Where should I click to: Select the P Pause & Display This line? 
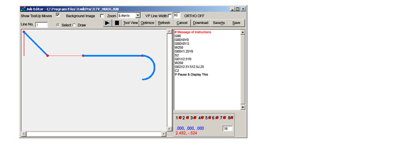click(x=192, y=75)
